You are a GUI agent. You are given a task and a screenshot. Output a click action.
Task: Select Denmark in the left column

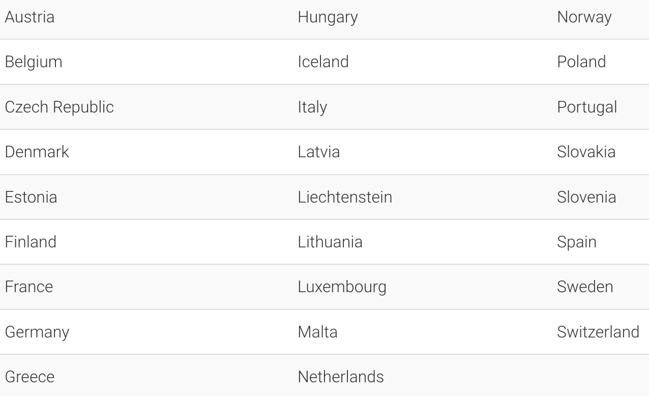tap(37, 152)
